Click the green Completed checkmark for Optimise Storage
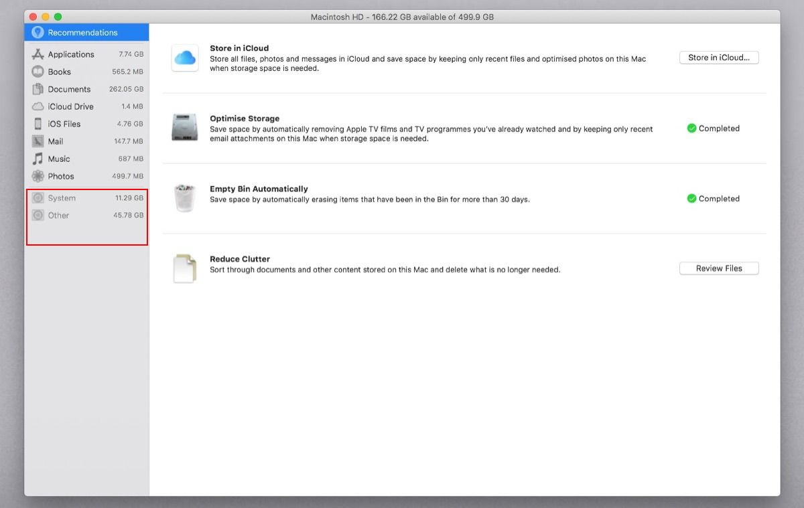Image resolution: width=804 pixels, height=508 pixels. tap(691, 128)
